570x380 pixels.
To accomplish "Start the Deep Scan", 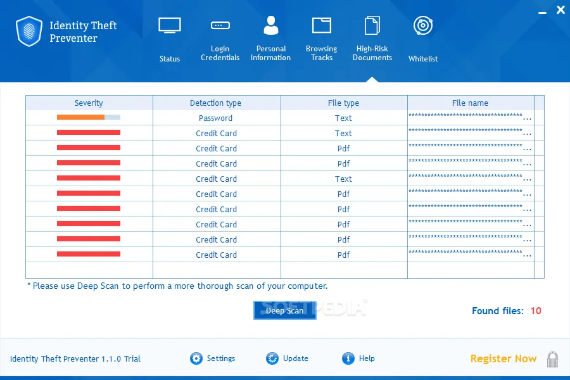I will [284, 310].
